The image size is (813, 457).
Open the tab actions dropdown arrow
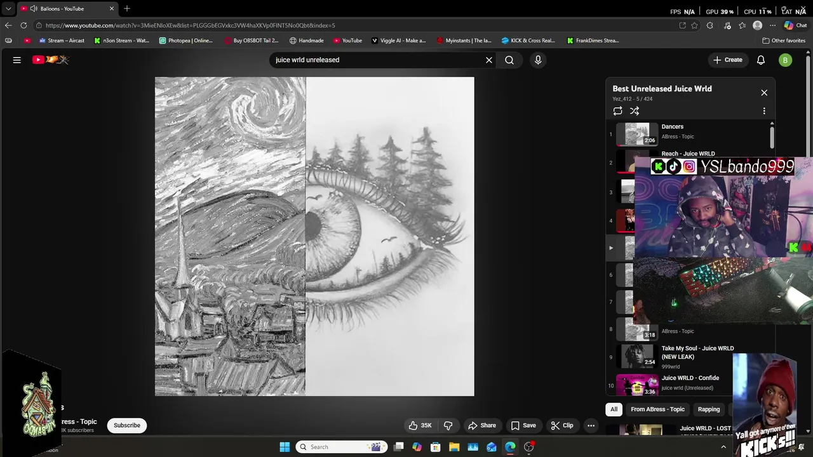[x=8, y=9]
